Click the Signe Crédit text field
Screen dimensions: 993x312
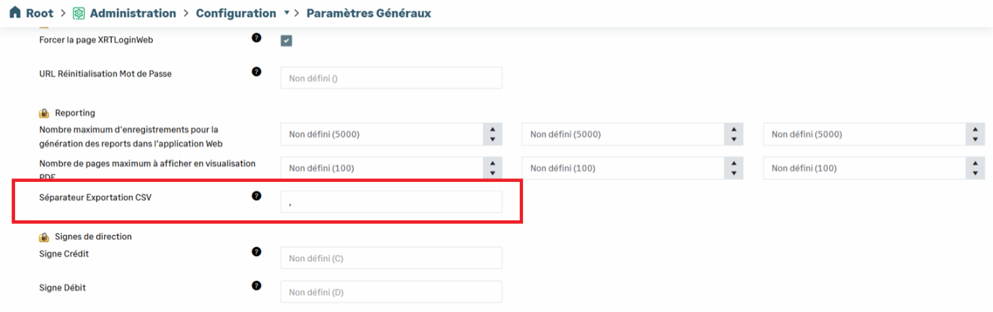391,258
